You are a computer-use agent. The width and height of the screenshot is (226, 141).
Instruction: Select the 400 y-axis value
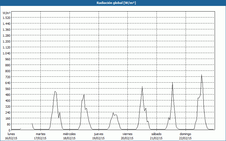(x=8, y=101)
